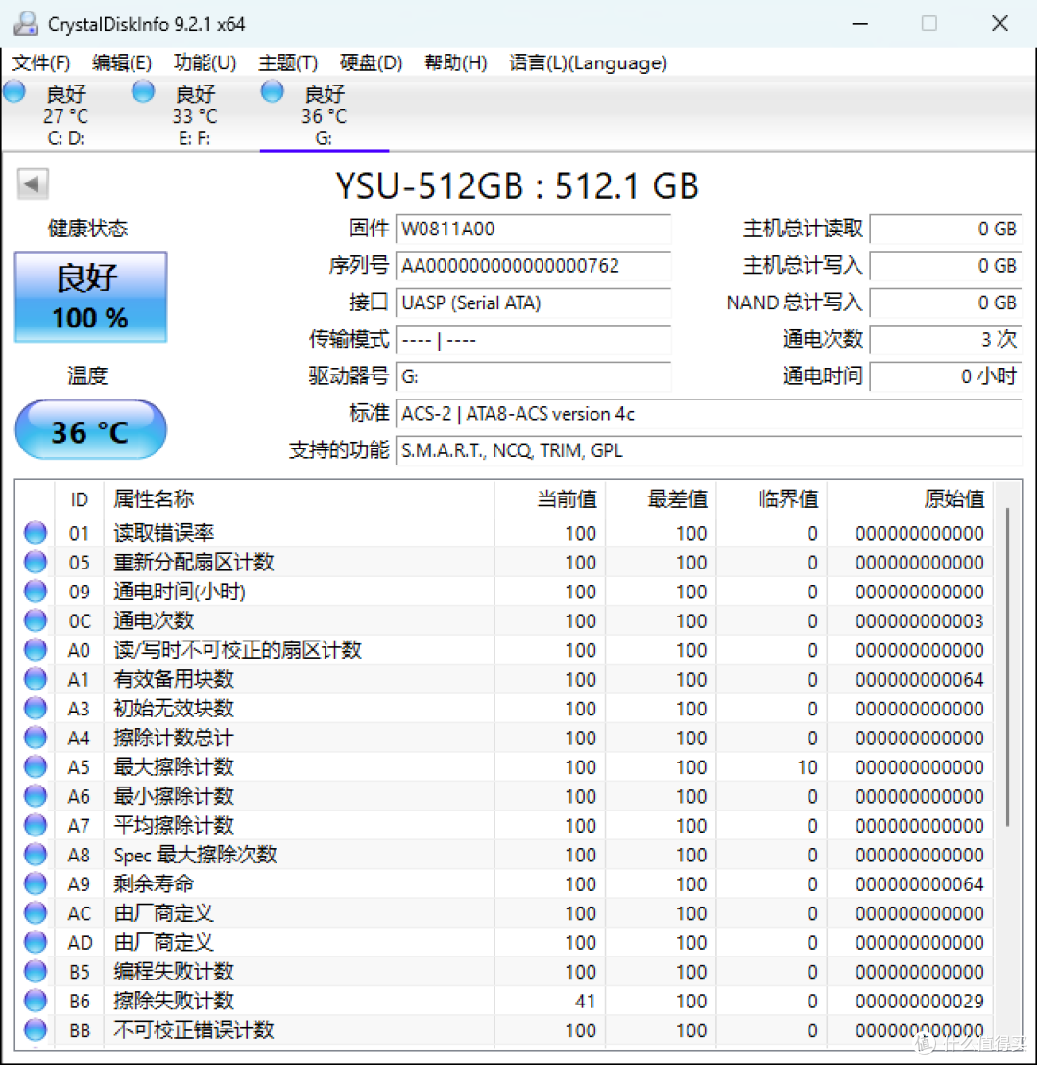Open the 主题(T) menu
This screenshot has width=1037, height=1065.
(288, 63)
